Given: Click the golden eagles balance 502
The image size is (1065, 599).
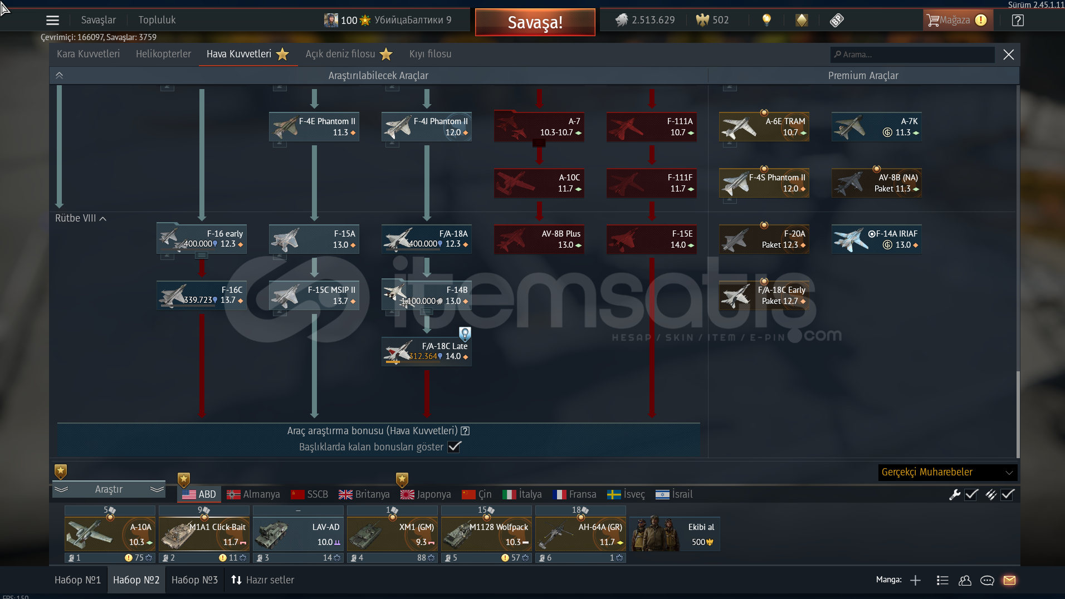Looking at the screenshot, I should (712, 20).
